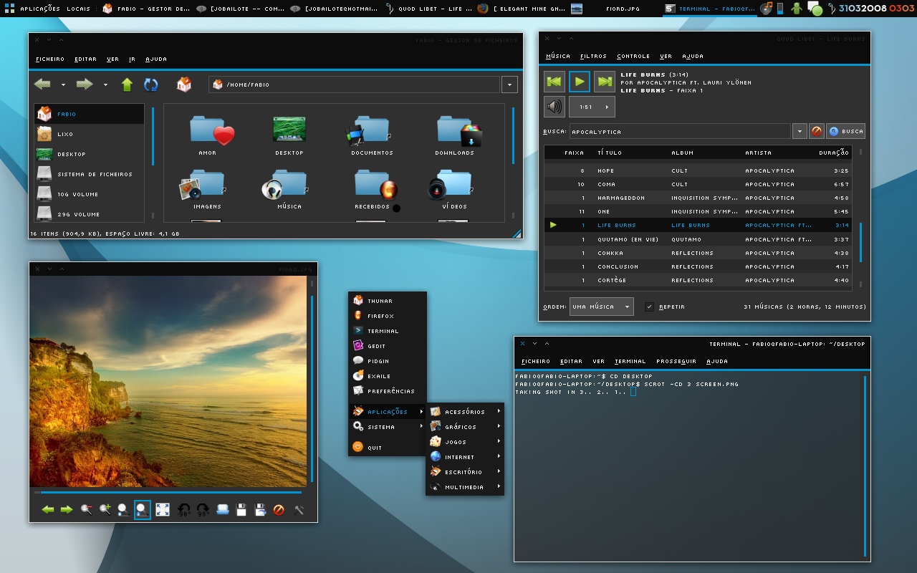917x573 pixels.
Task: Open Prosseguir menu in the terminal
Action: pyautogui.click(x=676, y=361)
